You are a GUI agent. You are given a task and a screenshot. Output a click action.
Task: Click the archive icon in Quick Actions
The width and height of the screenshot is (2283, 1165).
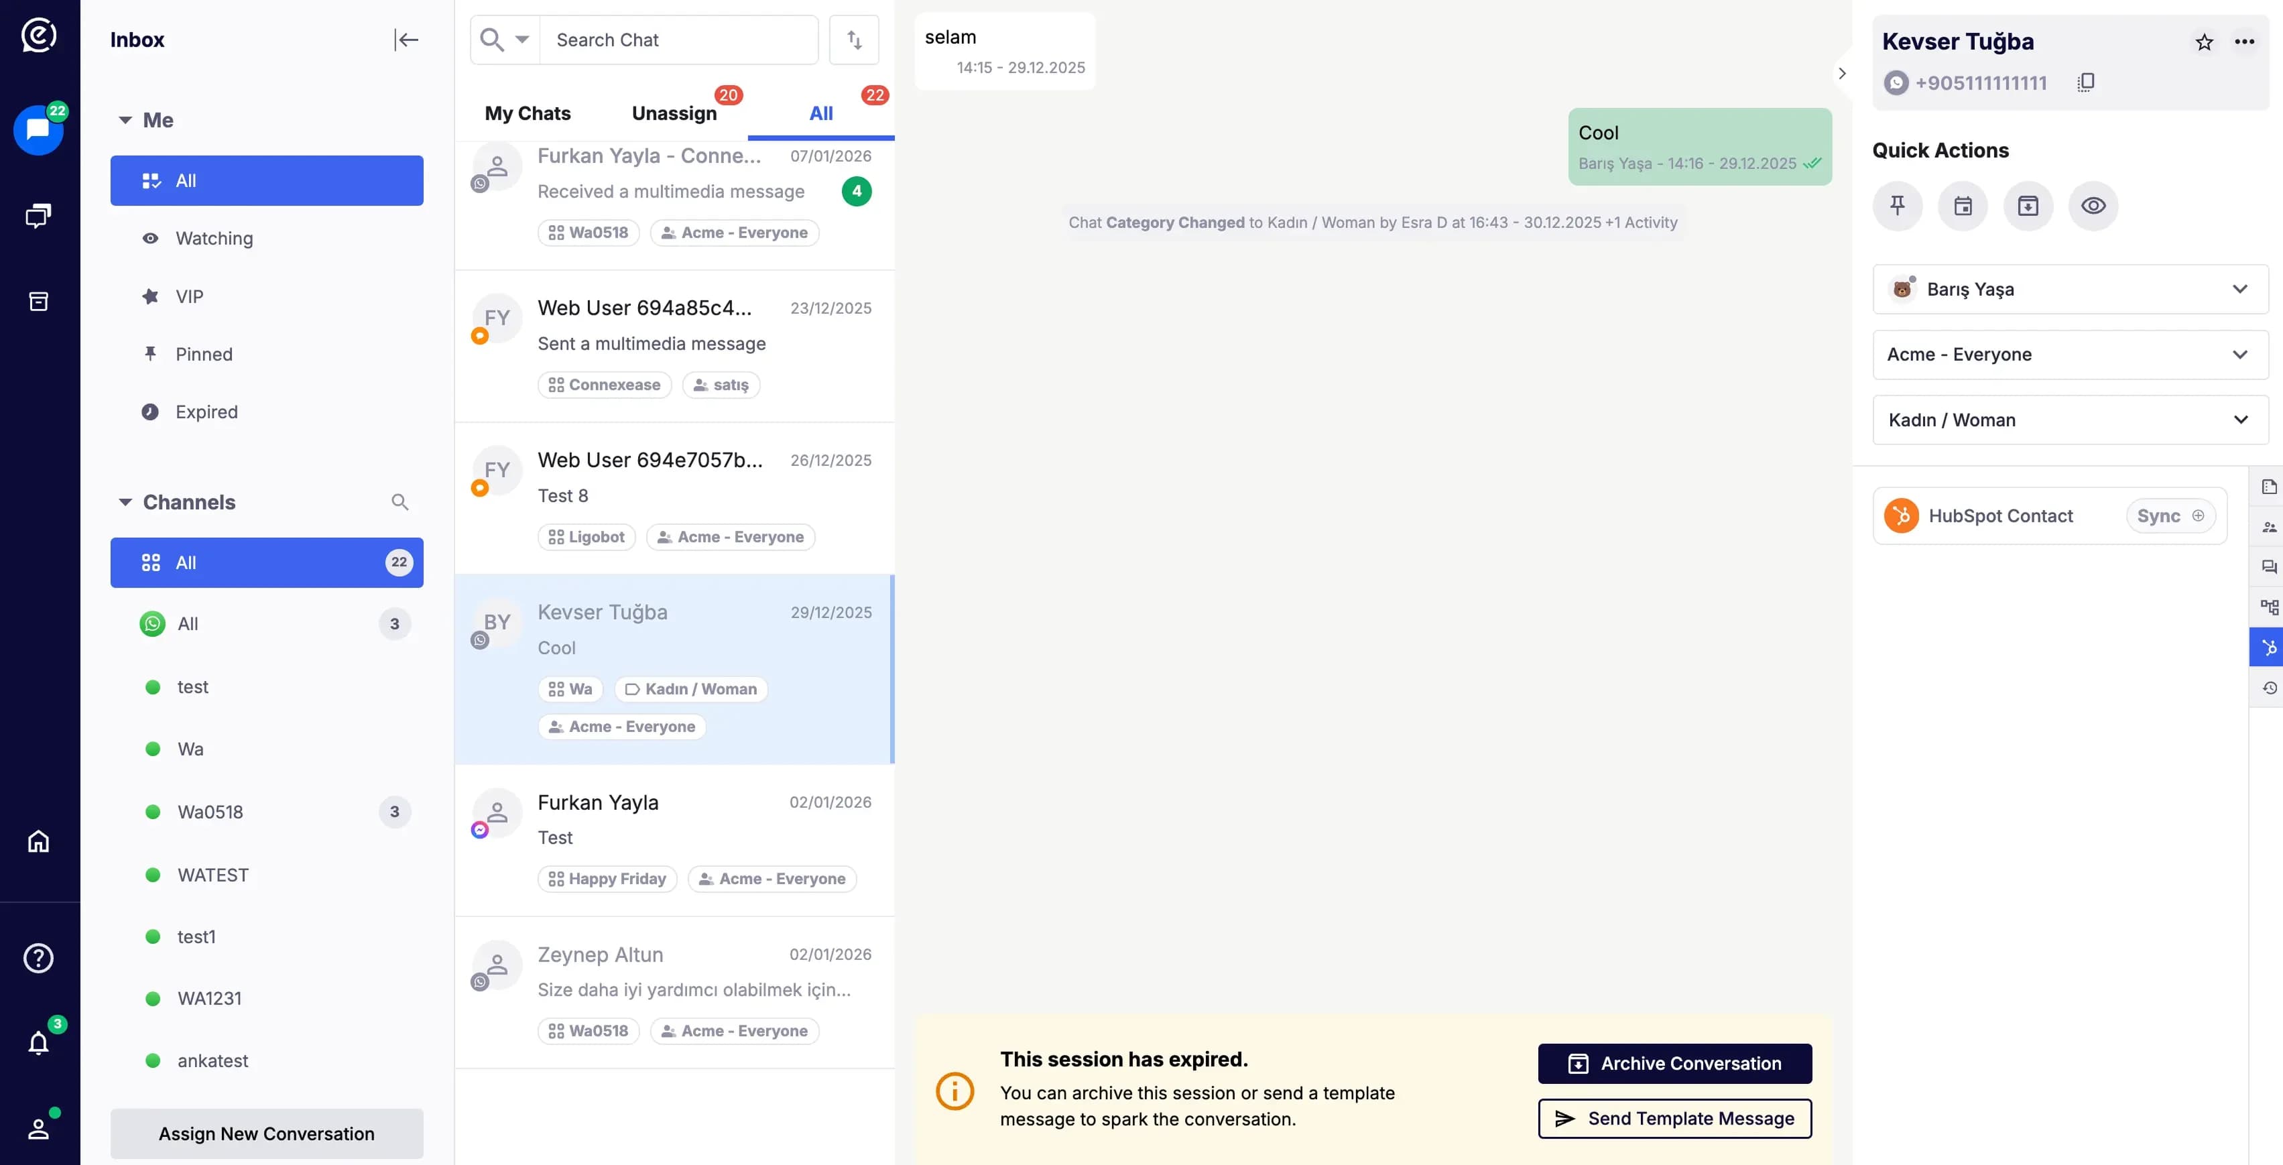coord(2028,206)
